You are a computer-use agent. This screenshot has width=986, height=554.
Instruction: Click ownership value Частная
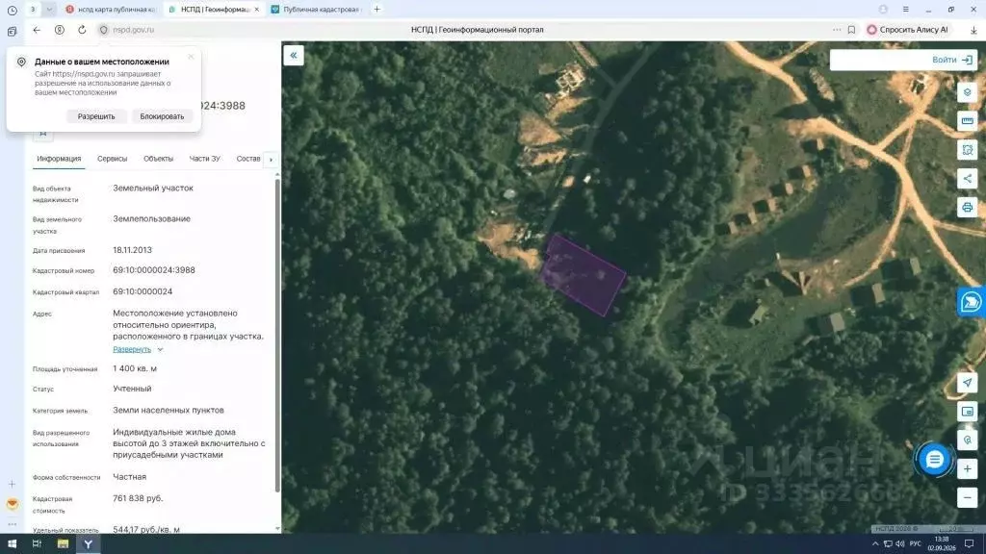tap(130, 477)
